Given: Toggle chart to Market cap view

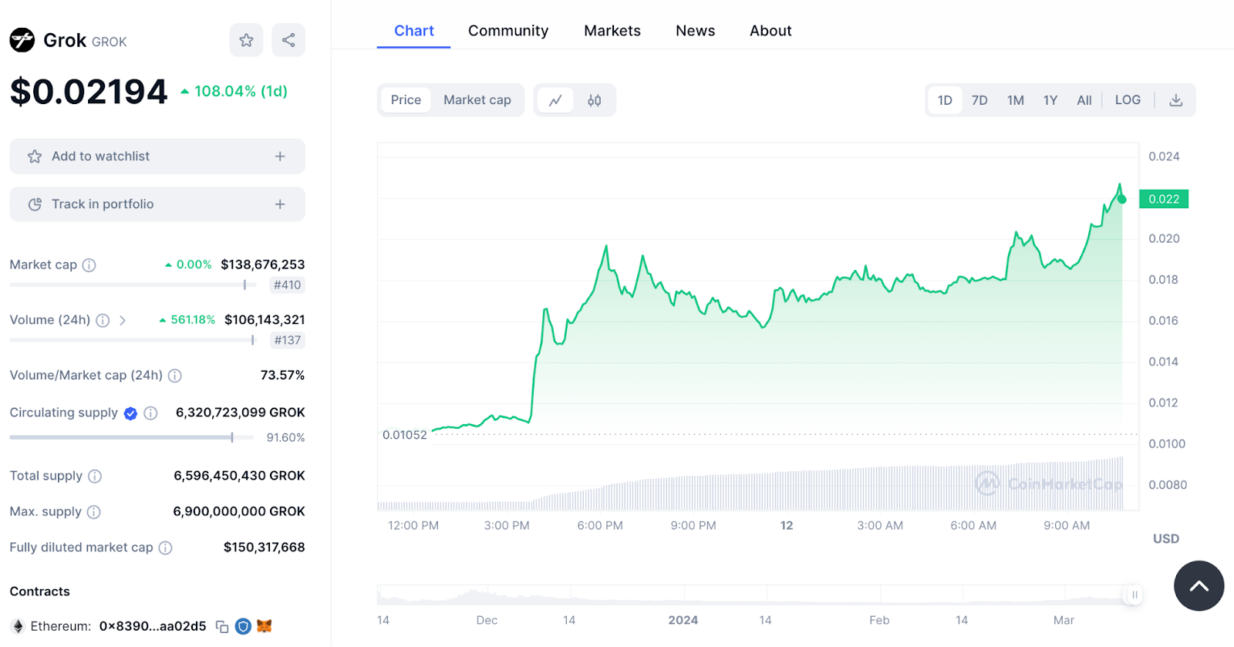Looking at the screenshot, I should coord(477,100).
